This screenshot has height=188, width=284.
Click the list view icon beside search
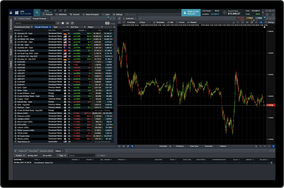point(68,23)
